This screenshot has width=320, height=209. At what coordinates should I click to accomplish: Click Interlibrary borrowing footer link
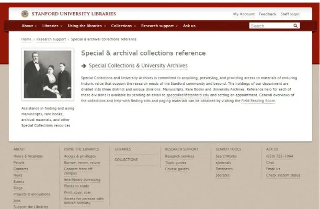pyautogui.click(x=82, y=180)
